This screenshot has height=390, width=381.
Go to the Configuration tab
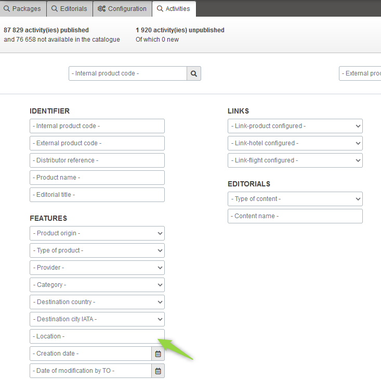click(x=122, y=9)
